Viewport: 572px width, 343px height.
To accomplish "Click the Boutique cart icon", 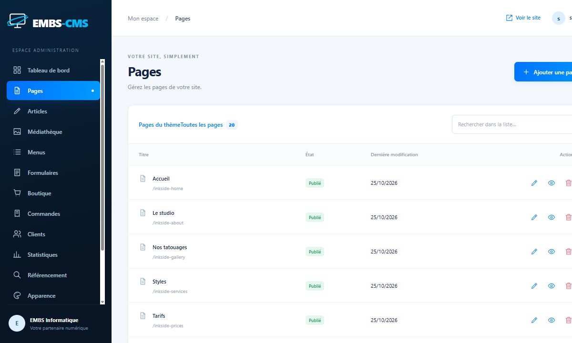I will coord(17,193).
